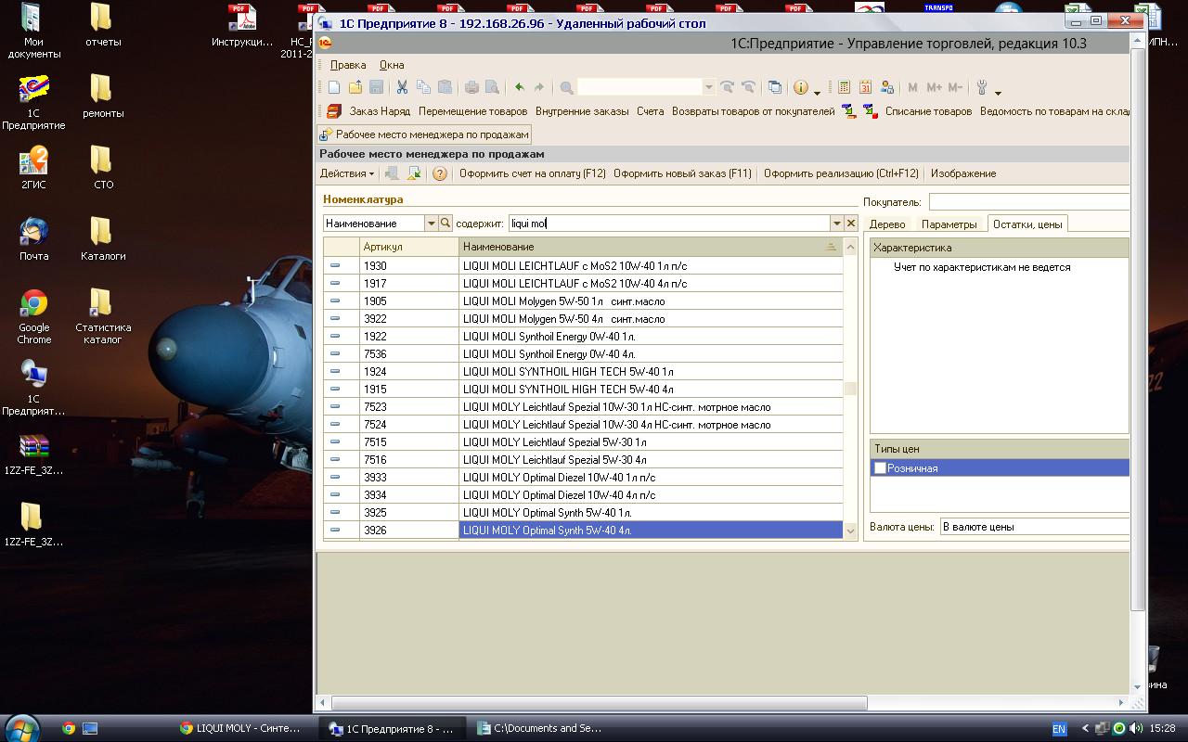The image size is (1188, 742).
Task: Click the Chrome quick launch taskbar icon
Action: click(x=69, y=729)
